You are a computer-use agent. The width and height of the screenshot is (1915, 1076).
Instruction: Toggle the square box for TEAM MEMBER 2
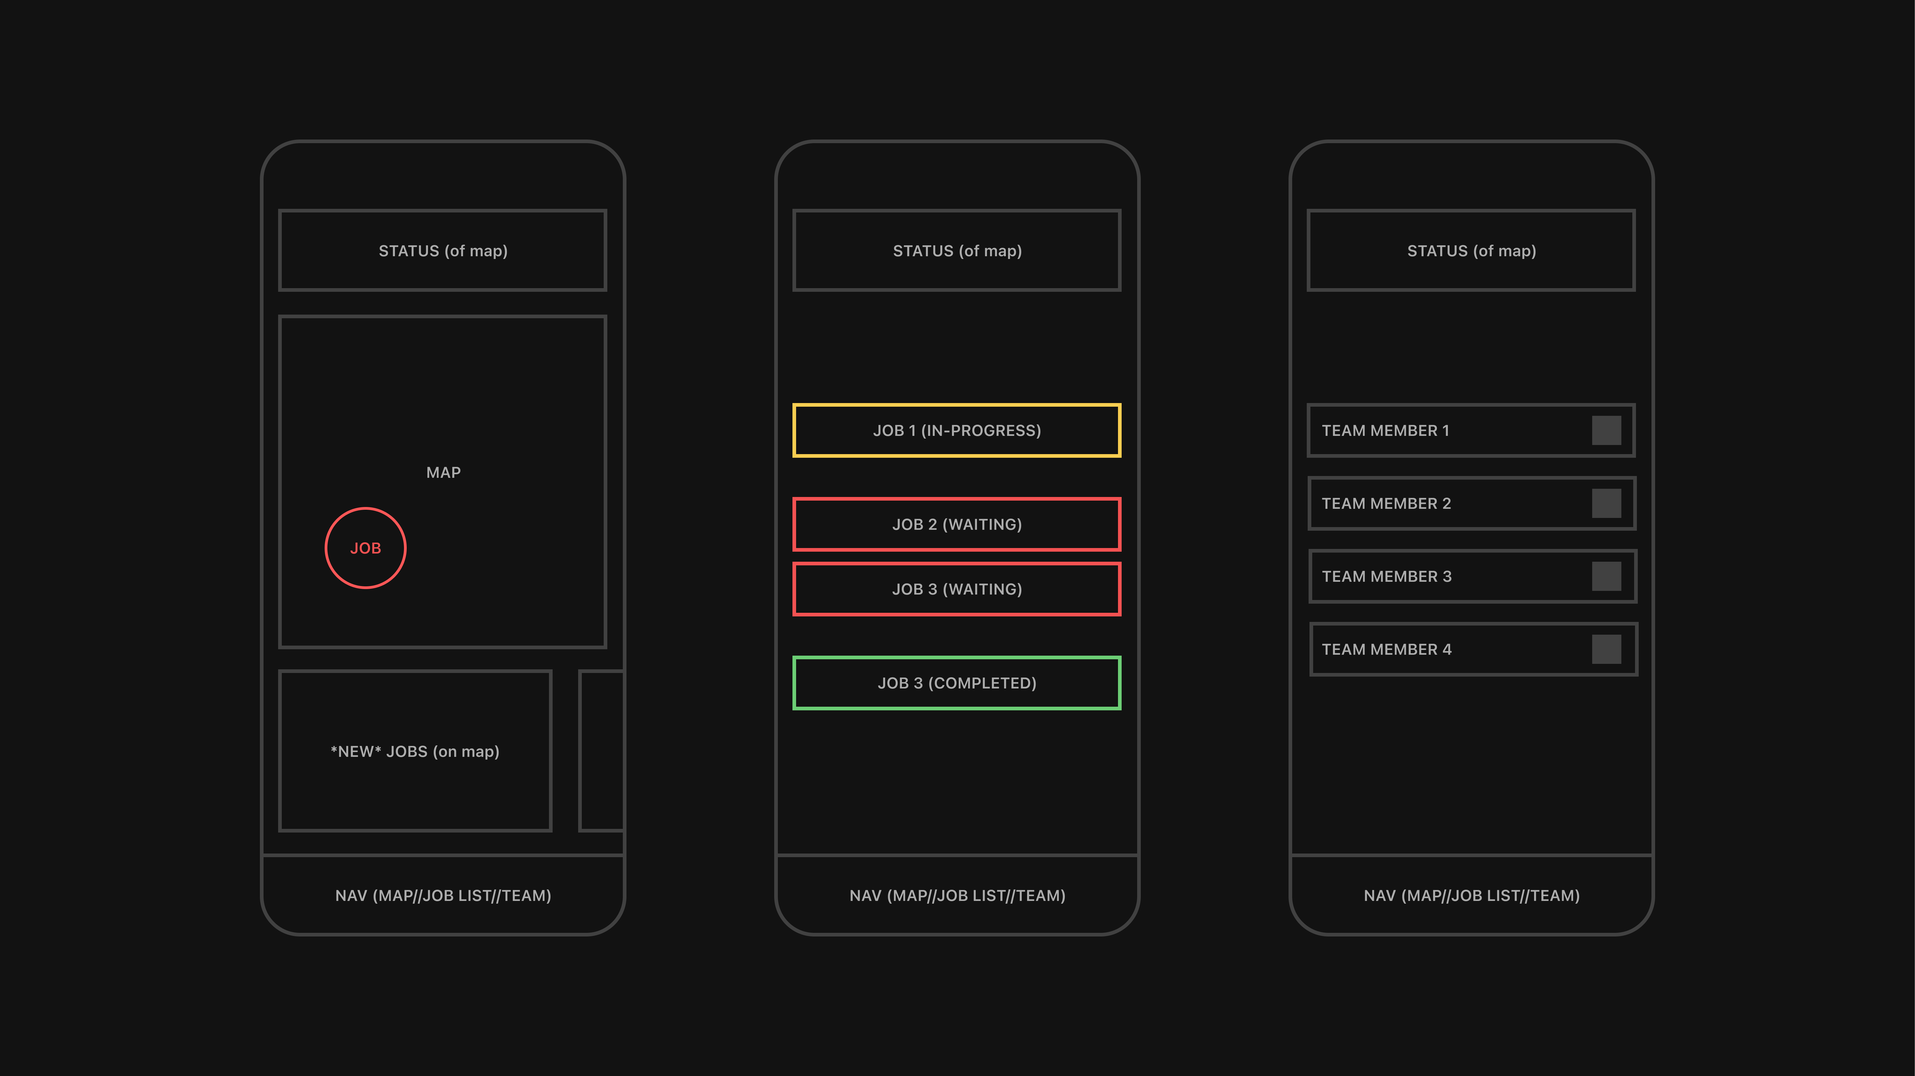pos(1606,503)
